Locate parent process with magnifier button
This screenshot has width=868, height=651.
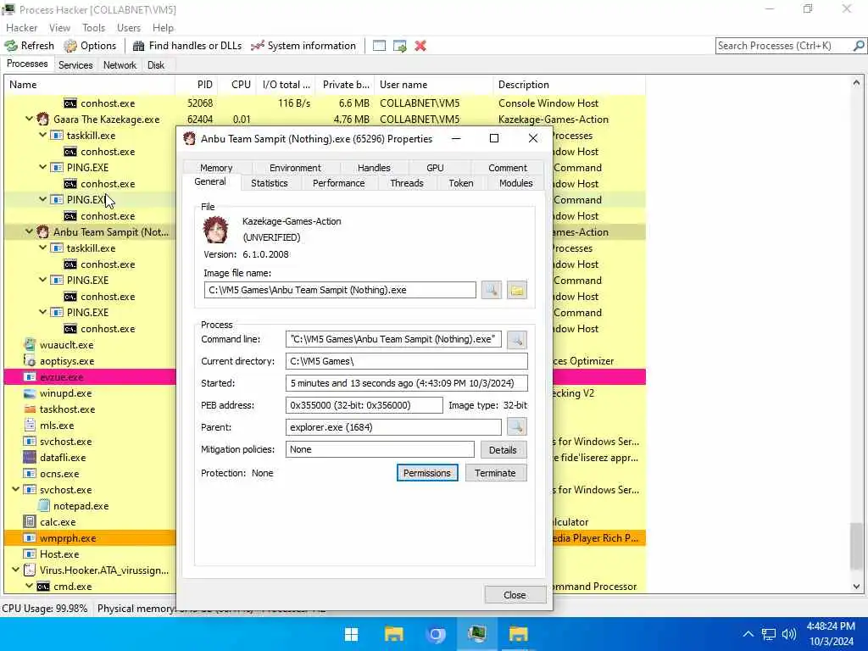[x=517, y=427]
